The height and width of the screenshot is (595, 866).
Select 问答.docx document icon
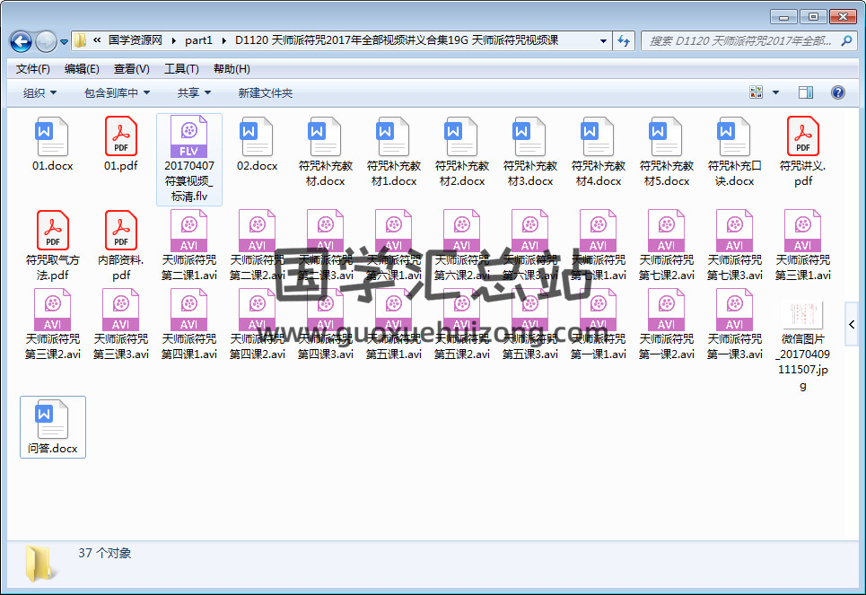53,417
